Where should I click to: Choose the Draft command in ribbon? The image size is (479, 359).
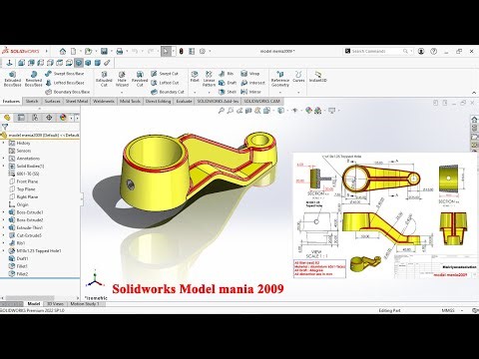point(228,83)
